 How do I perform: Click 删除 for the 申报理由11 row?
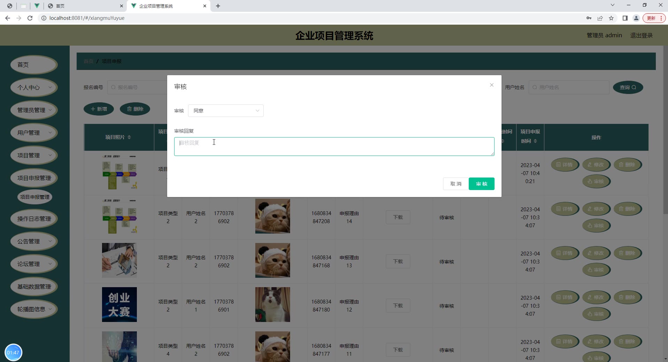tap(628, 341)
